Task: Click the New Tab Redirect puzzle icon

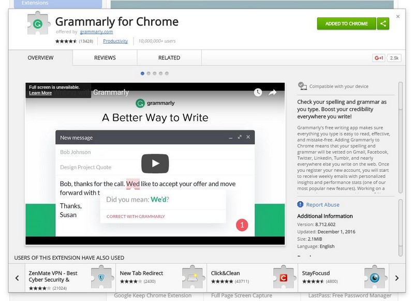Action: click(x=193, y=278)
